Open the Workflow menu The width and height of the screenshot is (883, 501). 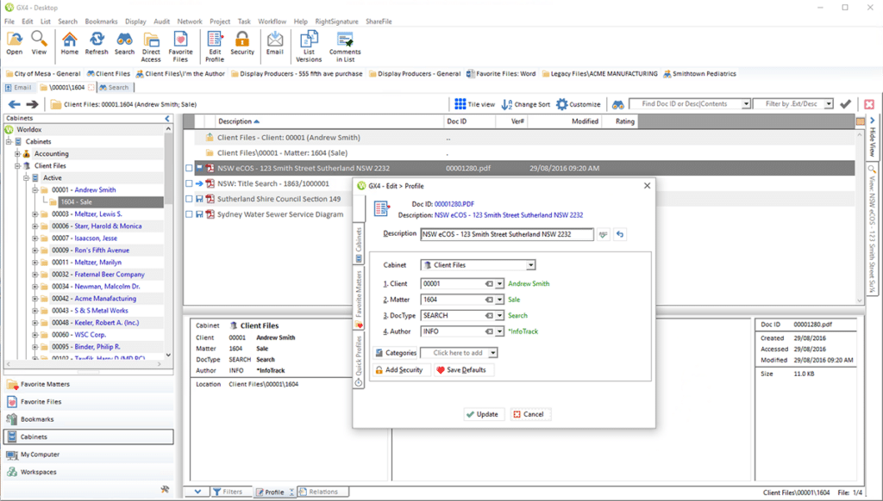[x=272, y=21]
